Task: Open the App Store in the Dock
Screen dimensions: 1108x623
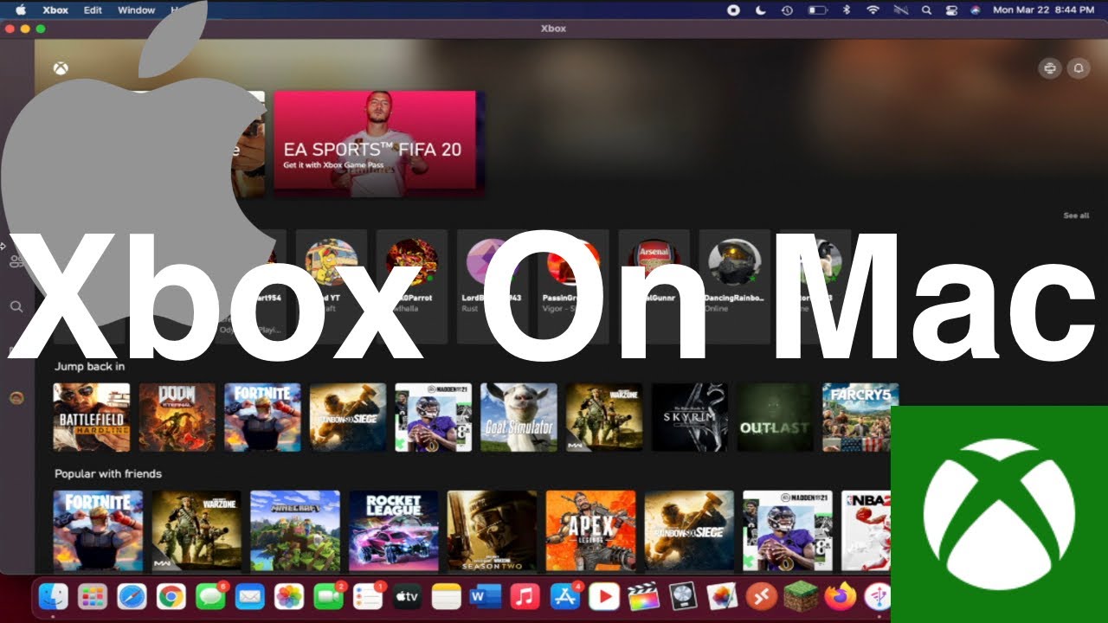Action: tap(564, 596)
